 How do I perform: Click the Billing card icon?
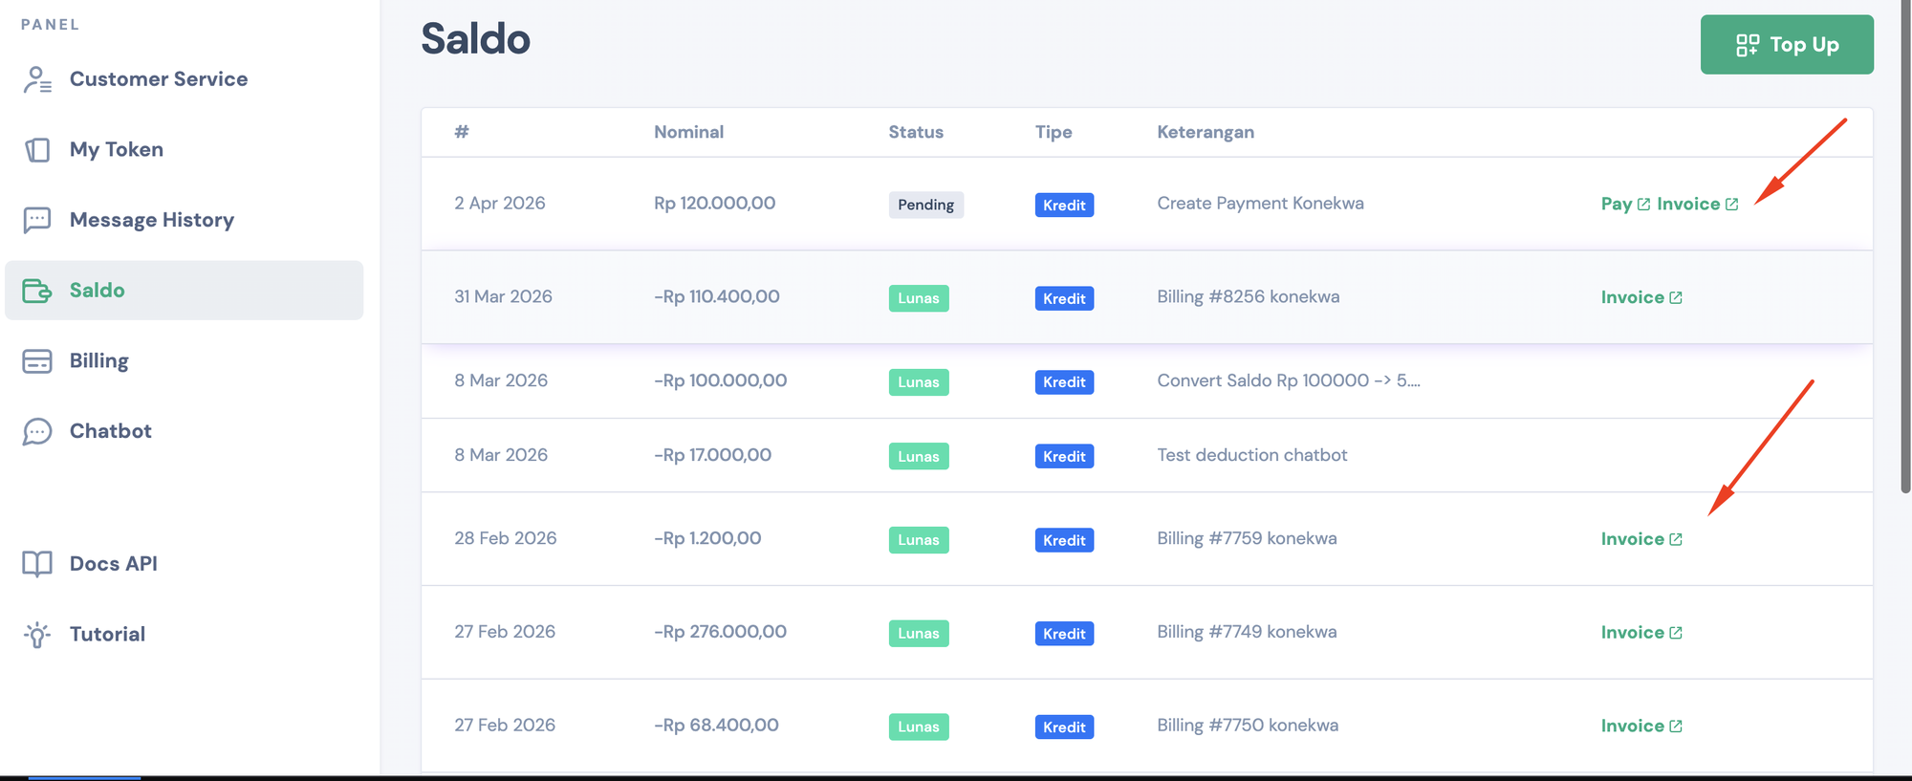pos(37,361)
